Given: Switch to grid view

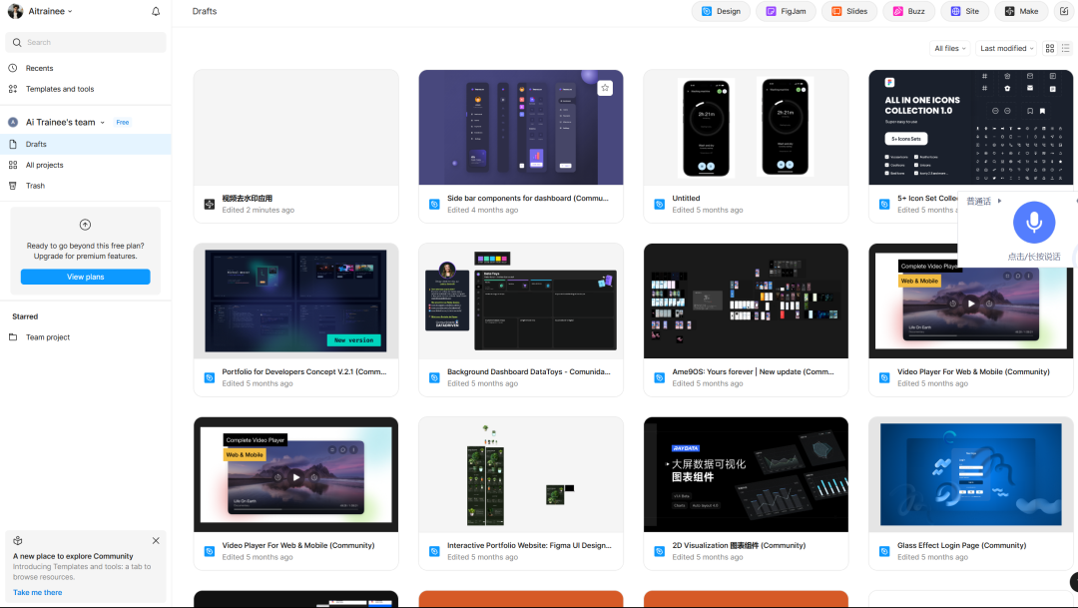Looking at the screenshot, I should 1050,48.
